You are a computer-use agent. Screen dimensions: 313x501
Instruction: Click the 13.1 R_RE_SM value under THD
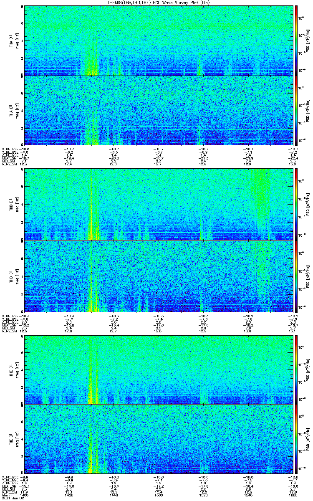pyautogui.click(x=293, y=331)
